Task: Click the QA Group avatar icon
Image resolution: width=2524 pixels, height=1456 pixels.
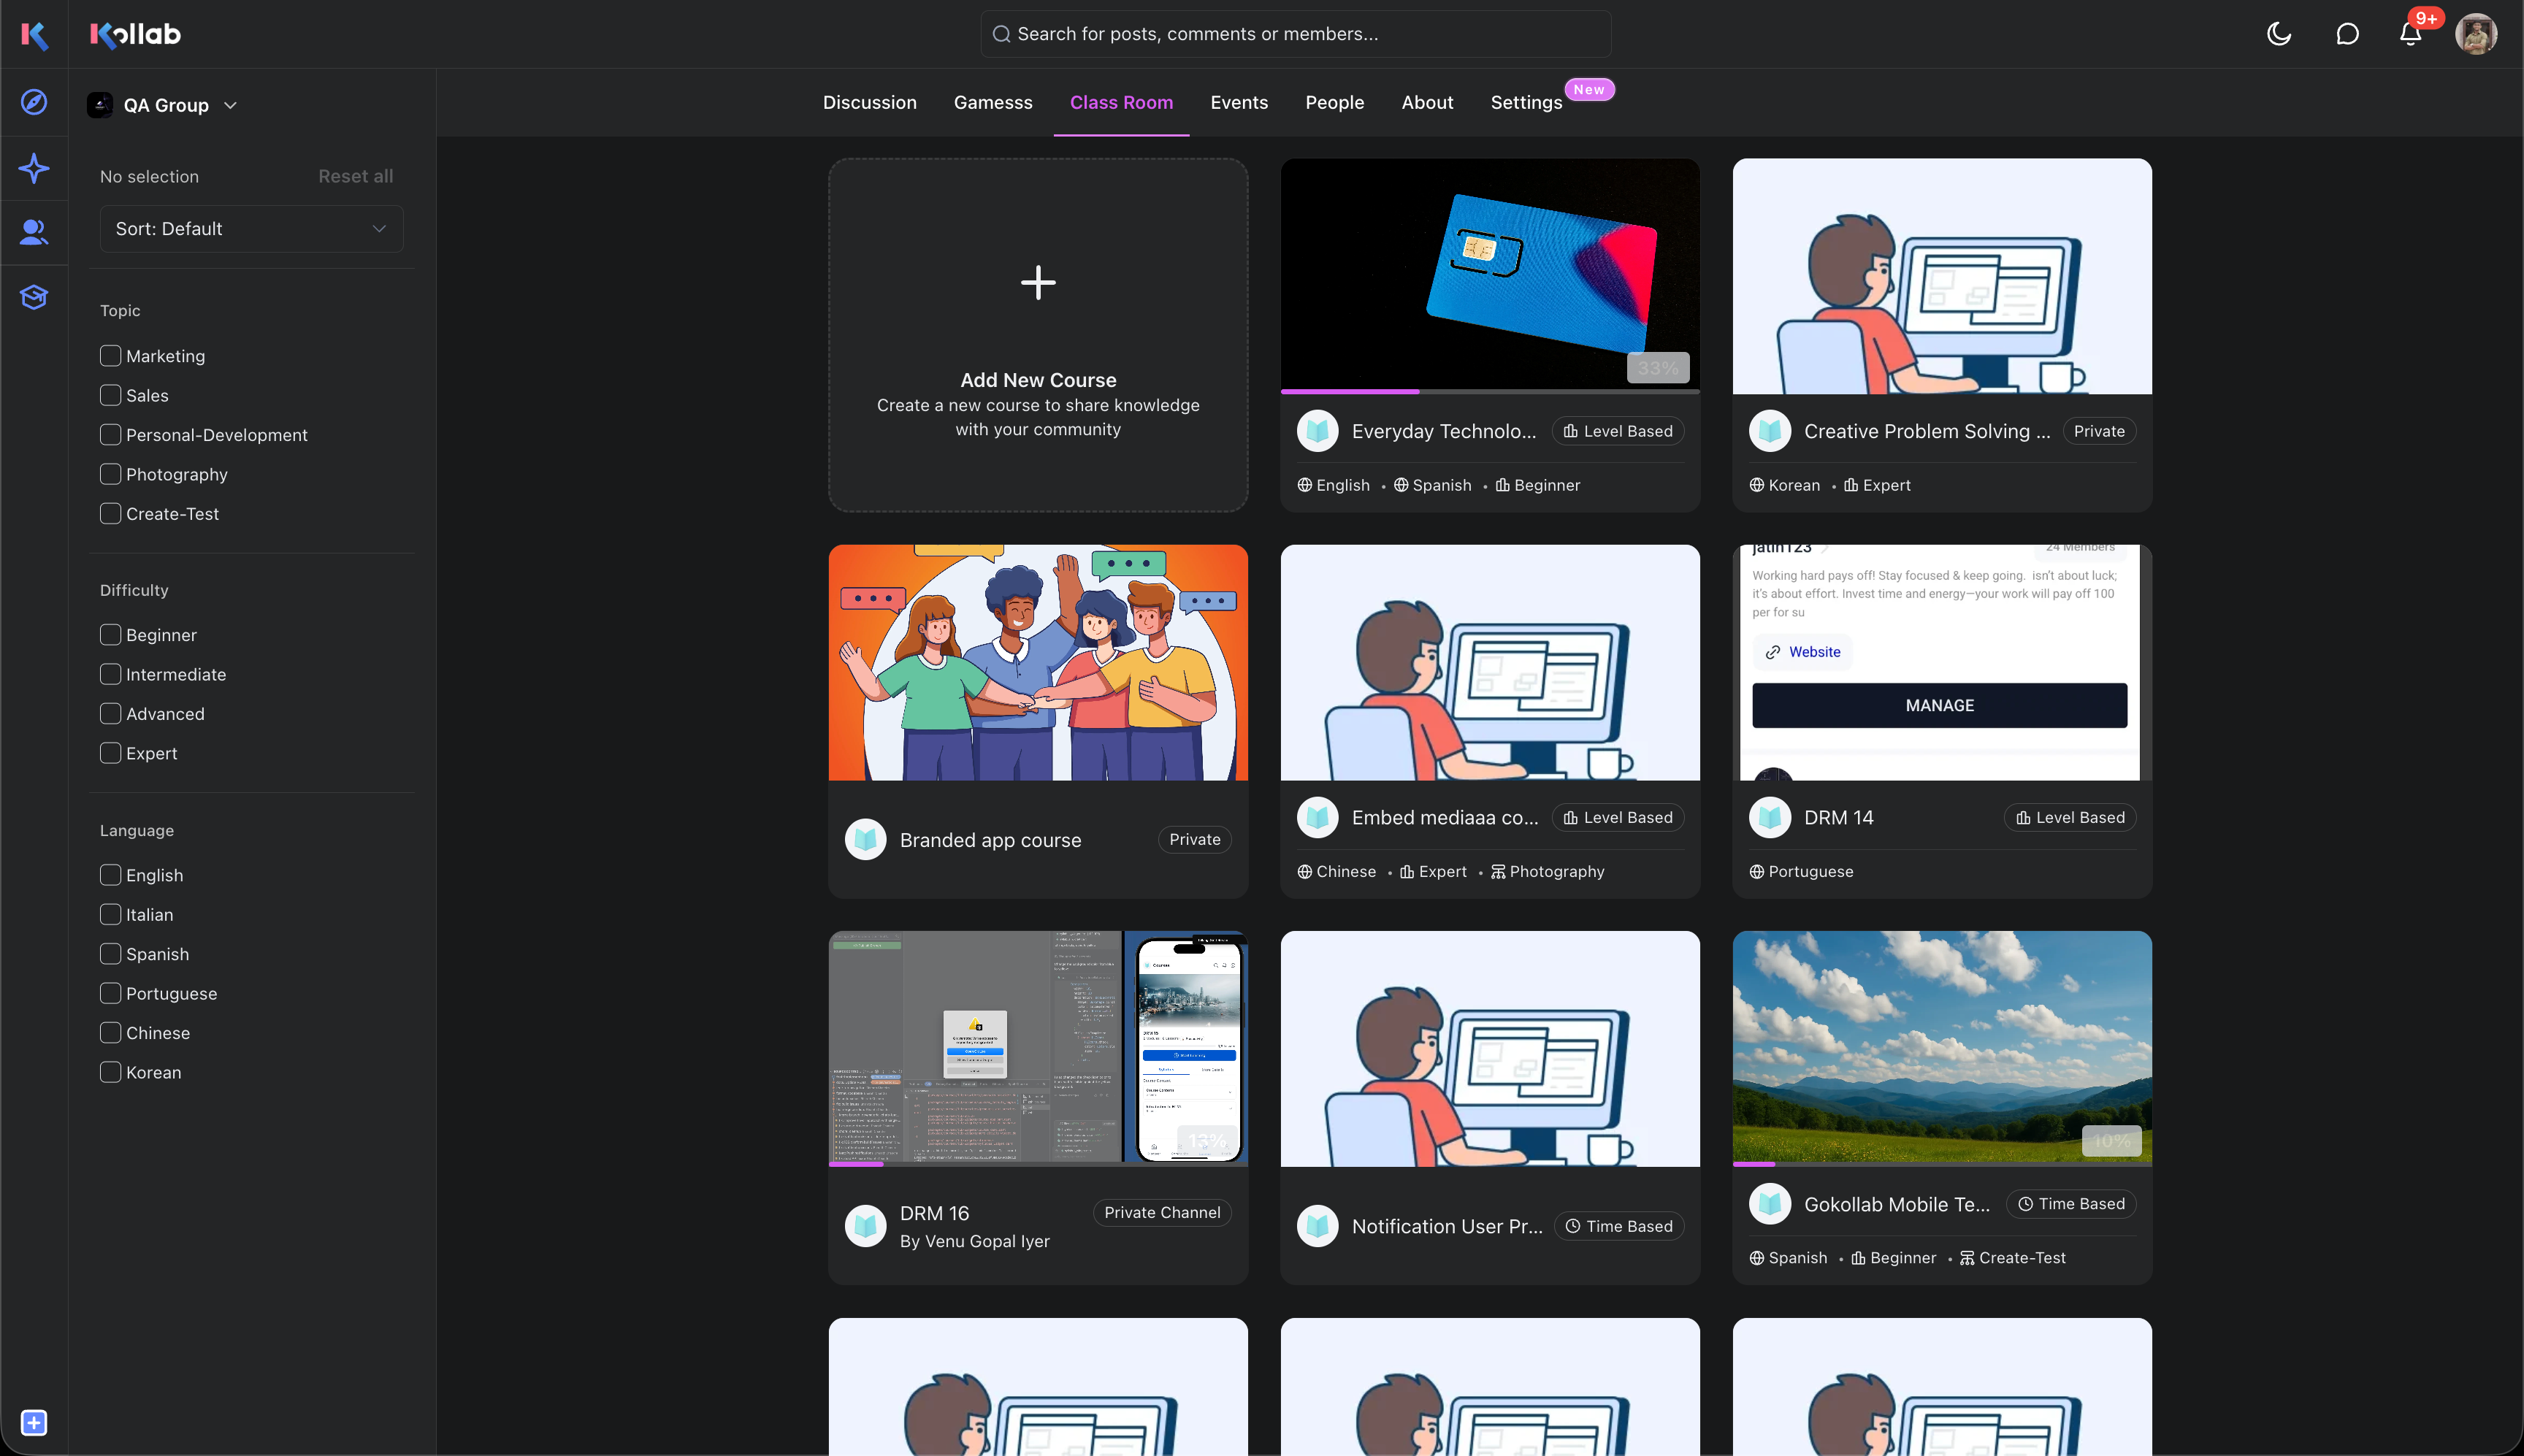Action: pos(100,105)
